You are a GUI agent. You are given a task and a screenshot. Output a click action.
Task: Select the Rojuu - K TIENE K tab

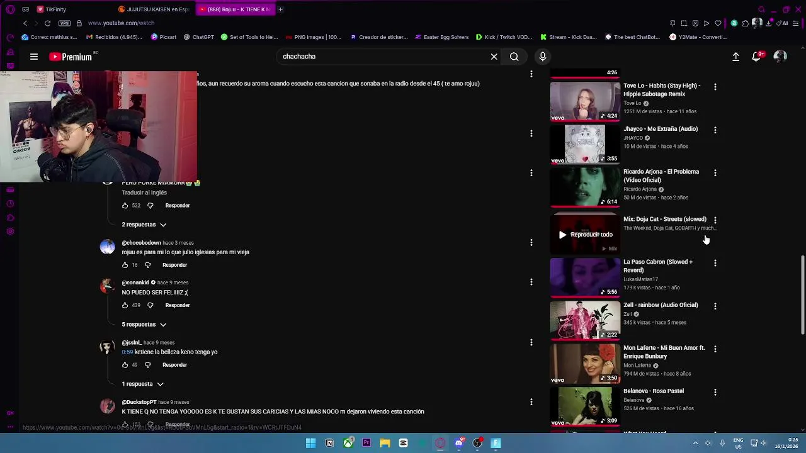pyautogui.click(x=234, y=9)
